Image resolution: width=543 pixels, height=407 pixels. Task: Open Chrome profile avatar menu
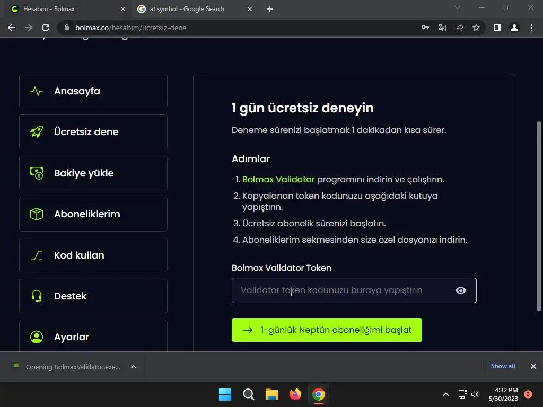tap(514, 28)
